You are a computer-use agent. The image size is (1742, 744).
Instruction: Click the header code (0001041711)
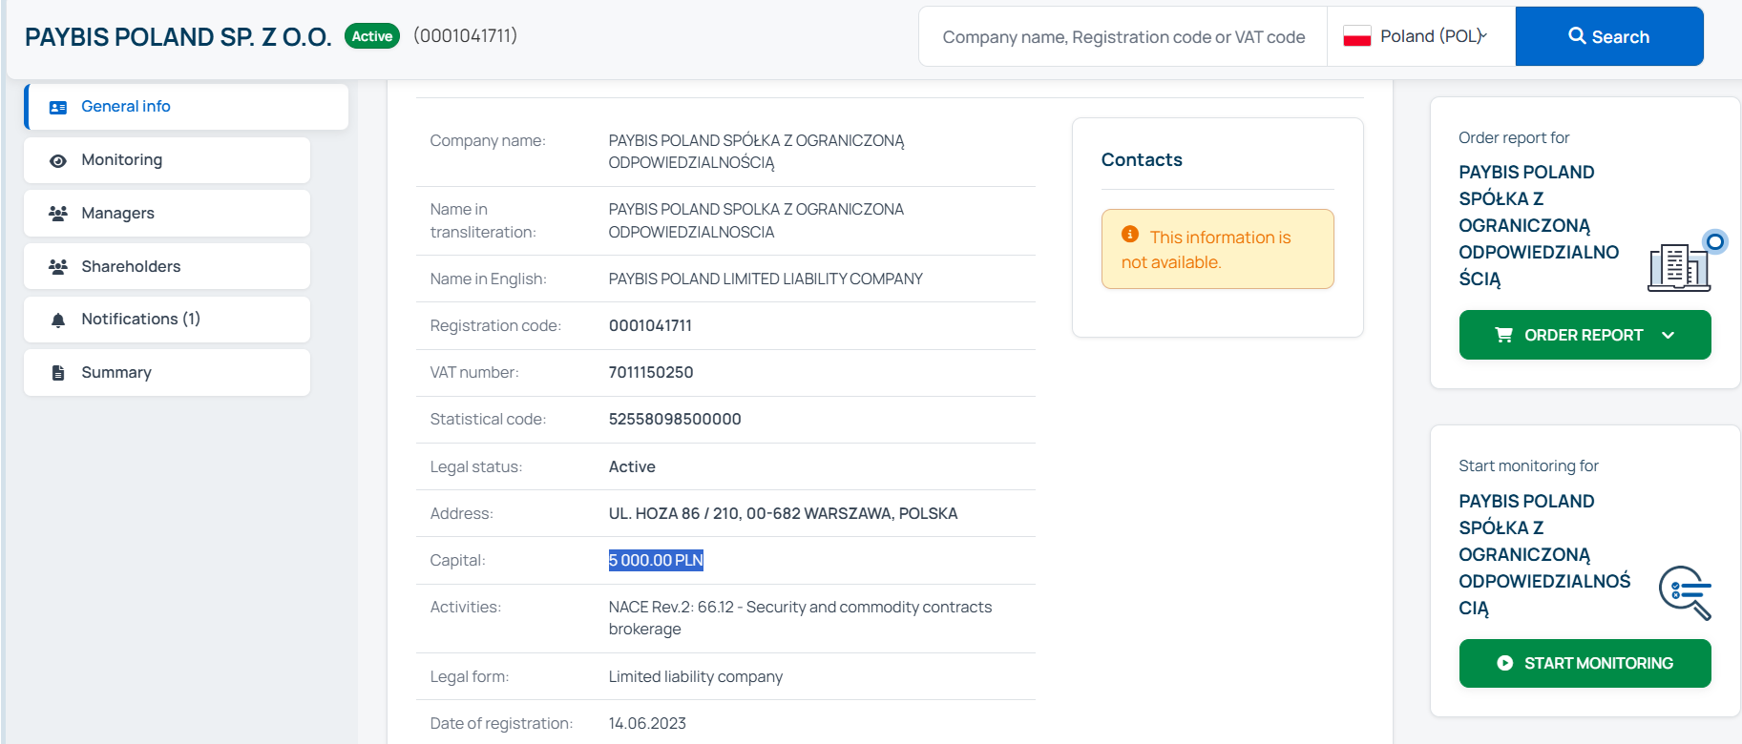466,35
